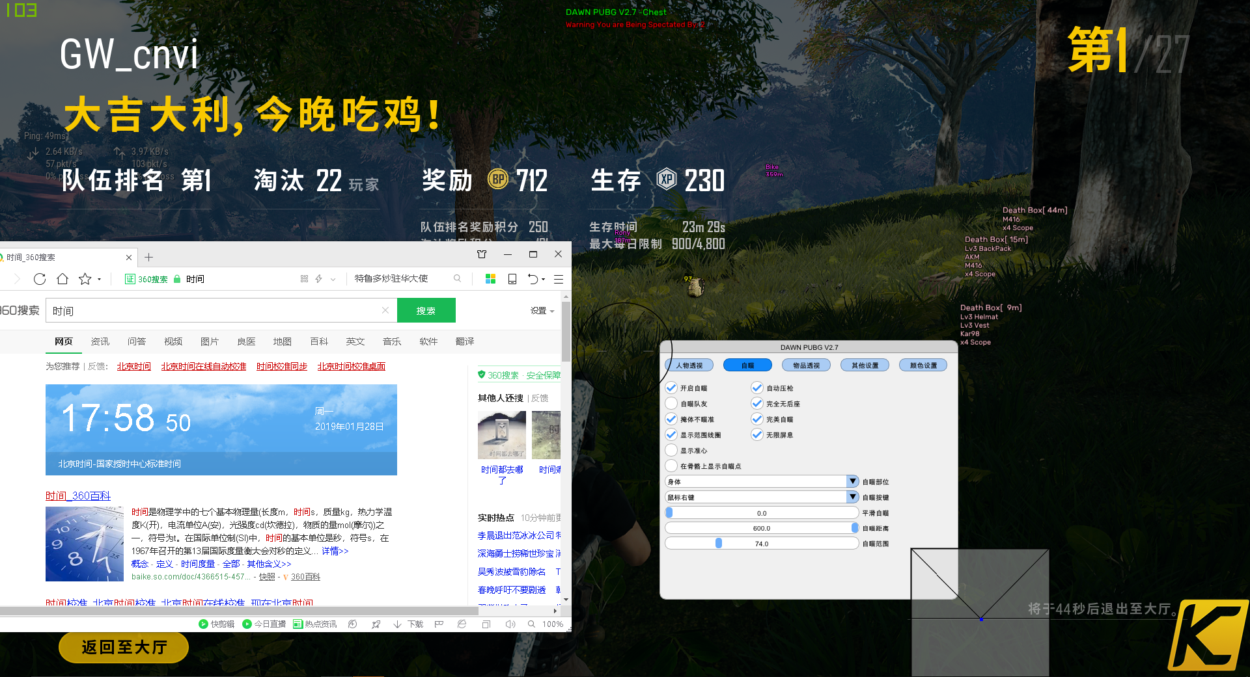The height and width of the screenshot is (677, 1250).
Task: Toggle the 开启自瞄 checkbox
Action: pos(671,388)
